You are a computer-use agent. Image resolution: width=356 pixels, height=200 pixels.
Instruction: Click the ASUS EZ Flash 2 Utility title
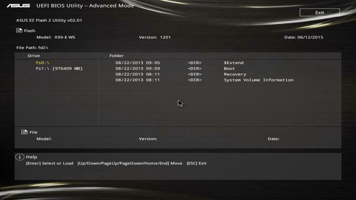pyautogui.click(x=49, y=20)
